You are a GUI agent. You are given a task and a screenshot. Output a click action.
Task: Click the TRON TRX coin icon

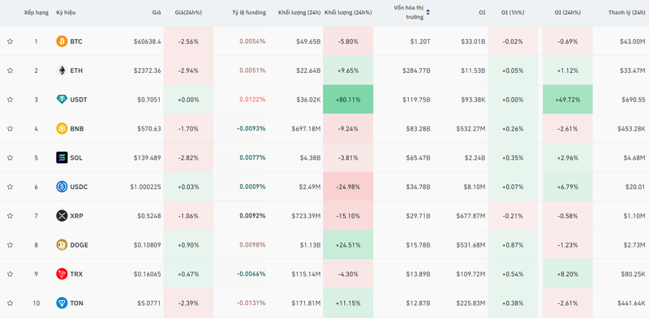point(62,273)
